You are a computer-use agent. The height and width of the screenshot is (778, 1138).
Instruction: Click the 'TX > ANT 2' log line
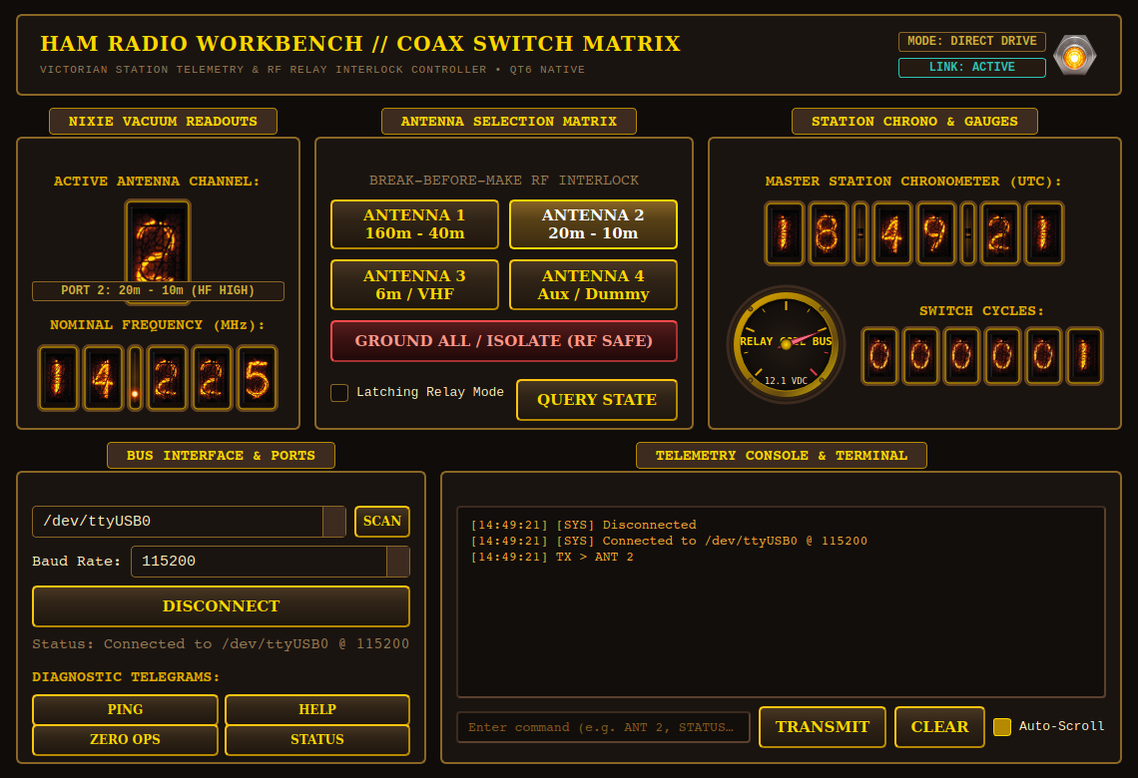coord(552,557)
